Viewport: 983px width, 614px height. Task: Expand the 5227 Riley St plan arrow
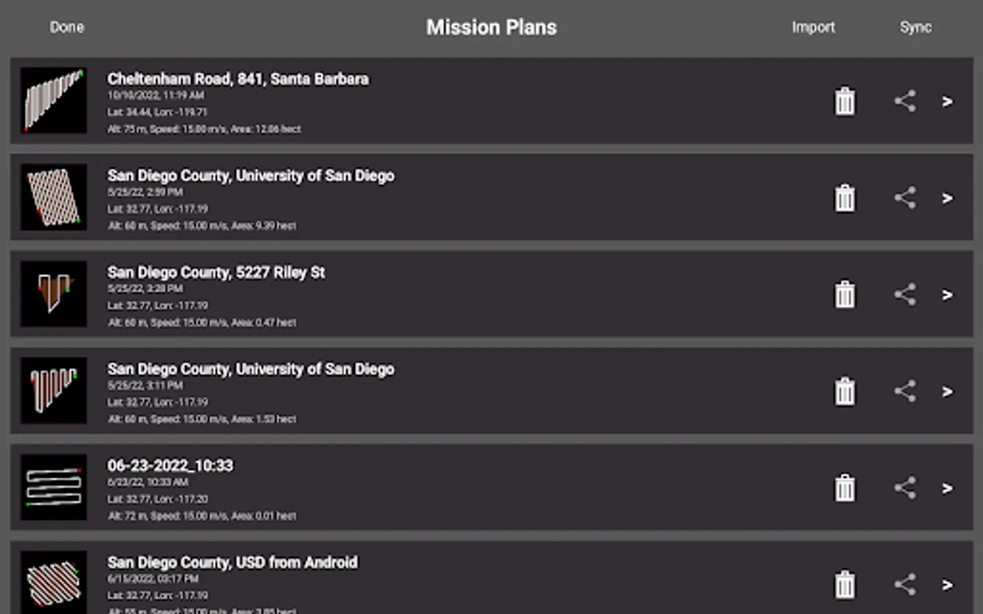click(x=948, y=295)
